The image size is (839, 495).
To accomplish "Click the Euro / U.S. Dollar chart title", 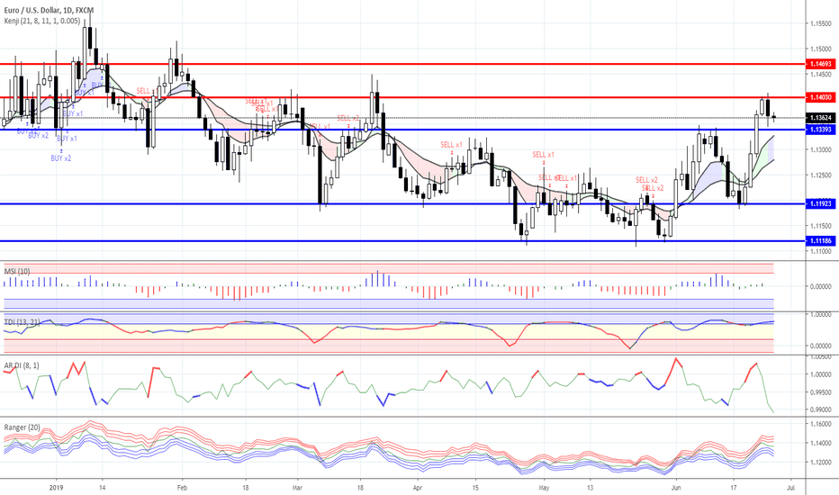I will click(49, 10).
